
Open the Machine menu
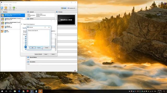[x=6, y=5]
